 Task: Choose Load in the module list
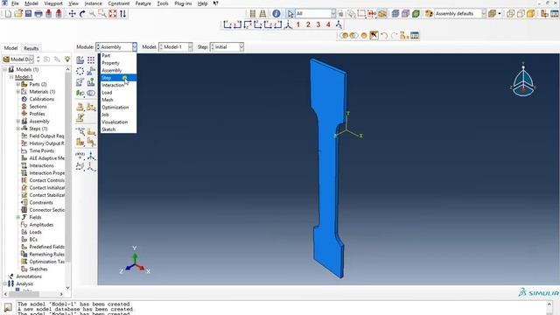(118, 93)
